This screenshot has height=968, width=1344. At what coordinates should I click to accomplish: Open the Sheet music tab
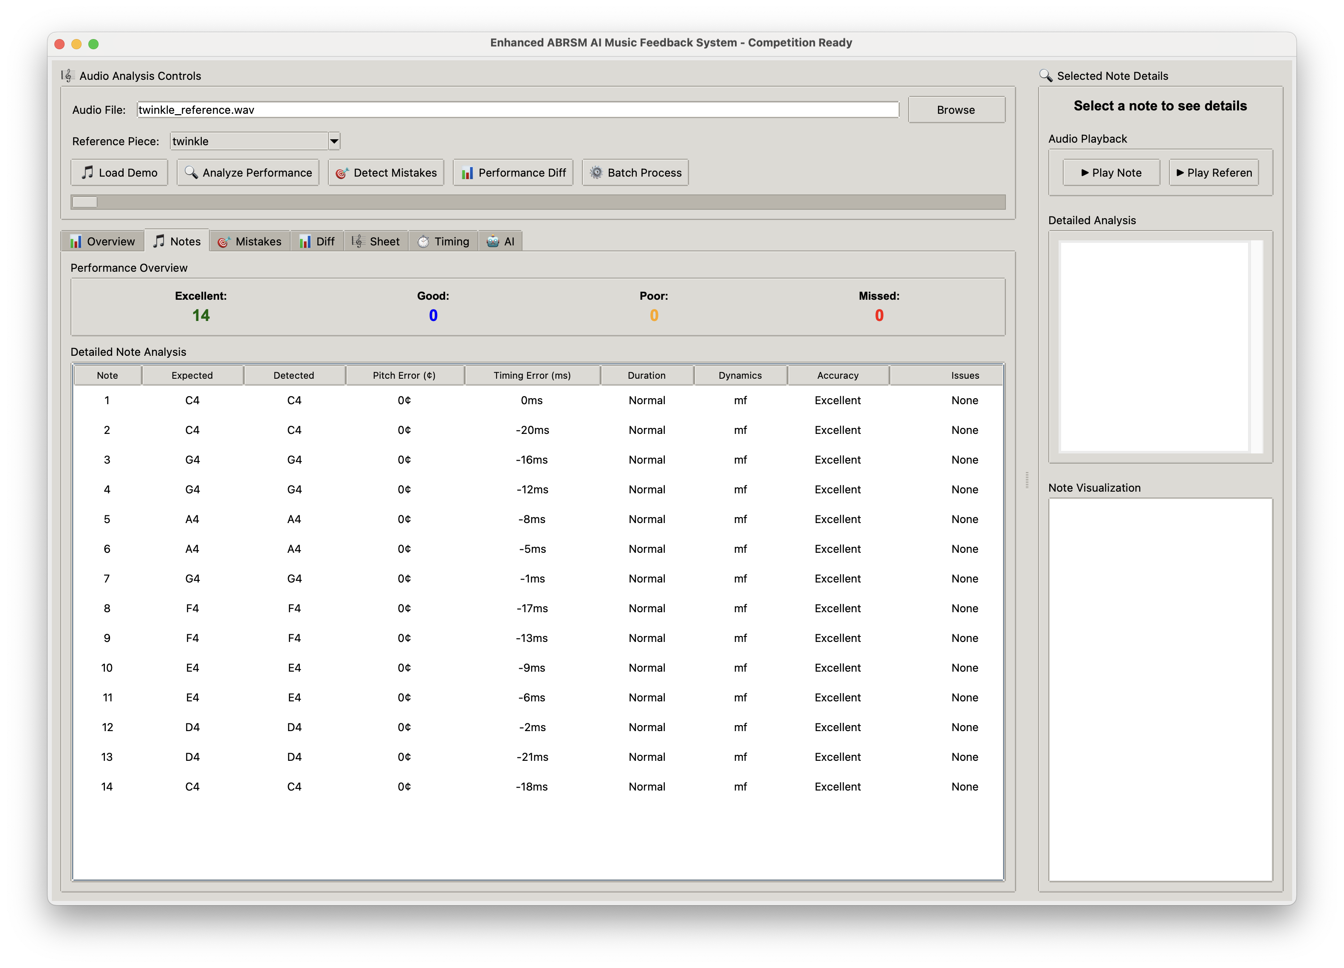(376, 241)
